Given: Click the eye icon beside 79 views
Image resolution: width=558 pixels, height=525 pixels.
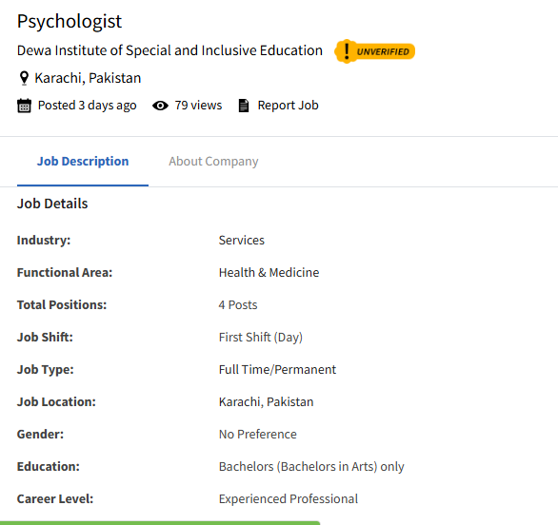Looking at the screenshot, I should point(160,106).
